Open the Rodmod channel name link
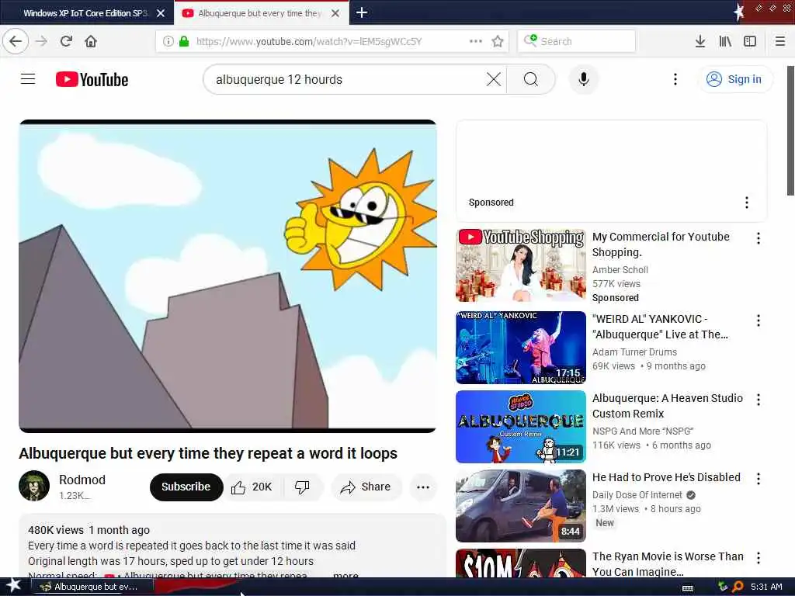This screenshot has height=596, width=795. tap(82, 480)
